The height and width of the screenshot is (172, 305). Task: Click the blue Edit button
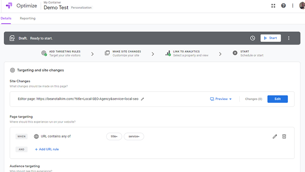point(278,99)
